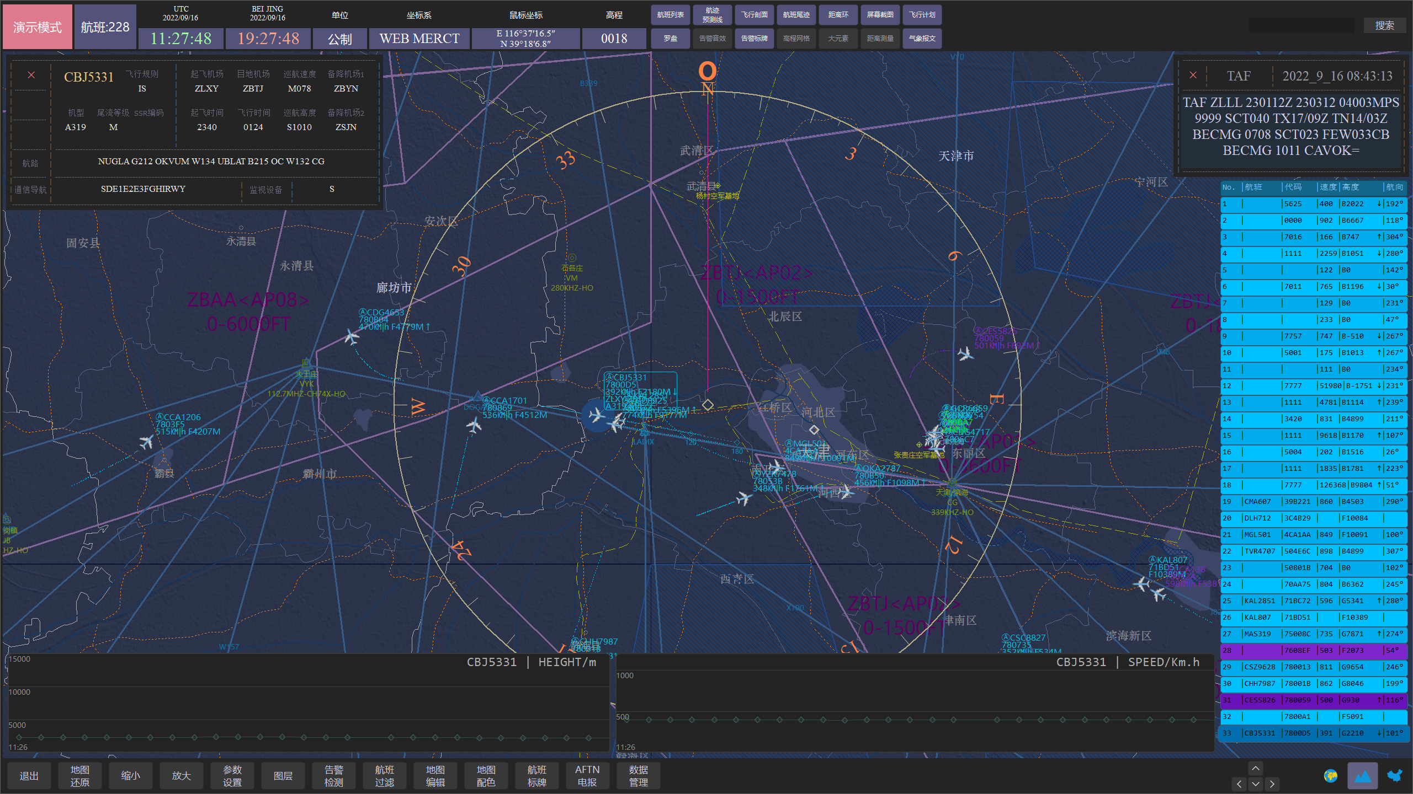1413x794 pixels.
Task: Select the China map outline icon
Action: click(1395, 776)
